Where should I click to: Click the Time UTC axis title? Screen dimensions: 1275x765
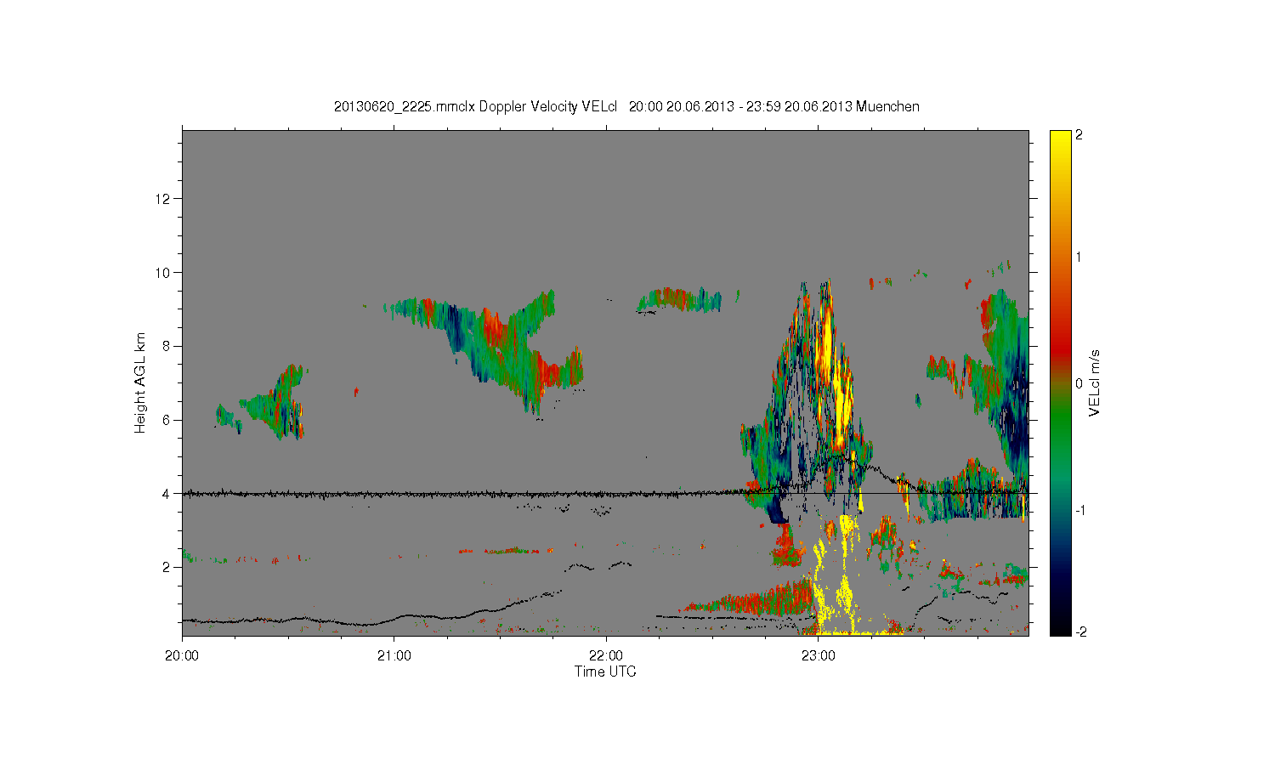(x=605, y=671)
